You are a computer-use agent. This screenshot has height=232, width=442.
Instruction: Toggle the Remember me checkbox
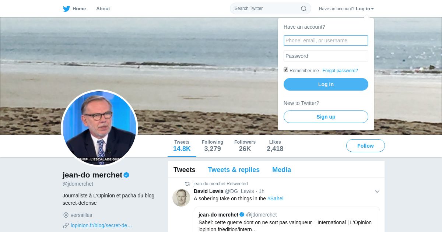(286, 70)
